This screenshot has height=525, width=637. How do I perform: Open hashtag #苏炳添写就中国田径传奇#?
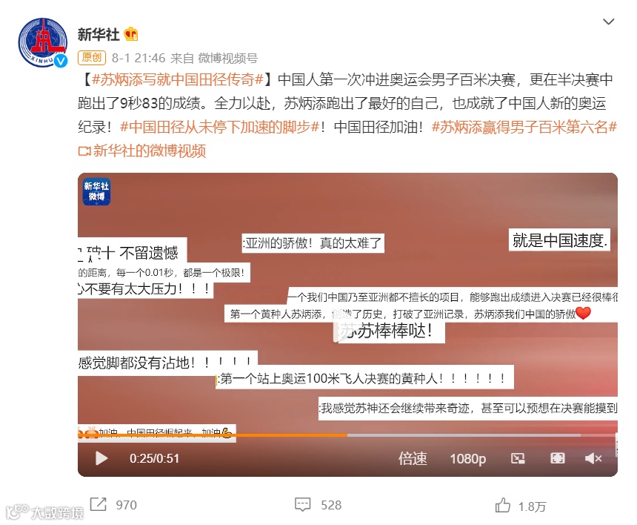(x=178, y=79)
